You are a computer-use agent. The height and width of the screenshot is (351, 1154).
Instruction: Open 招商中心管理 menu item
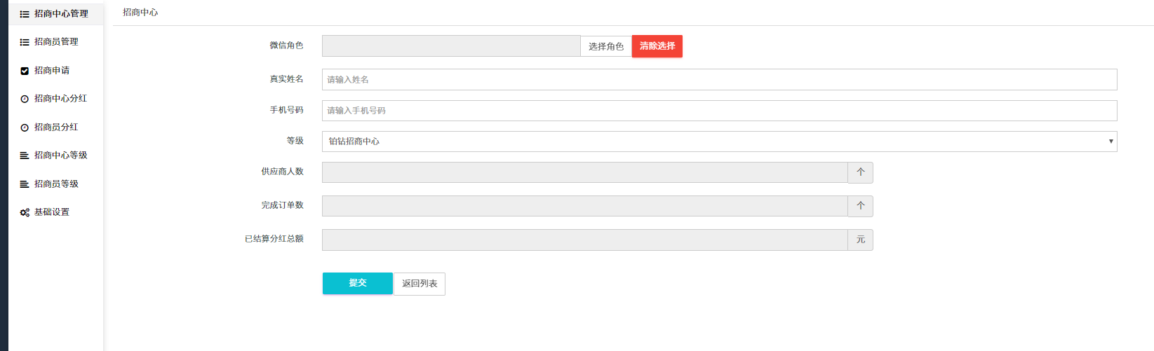pyautogui.click(x=61, y=14)
